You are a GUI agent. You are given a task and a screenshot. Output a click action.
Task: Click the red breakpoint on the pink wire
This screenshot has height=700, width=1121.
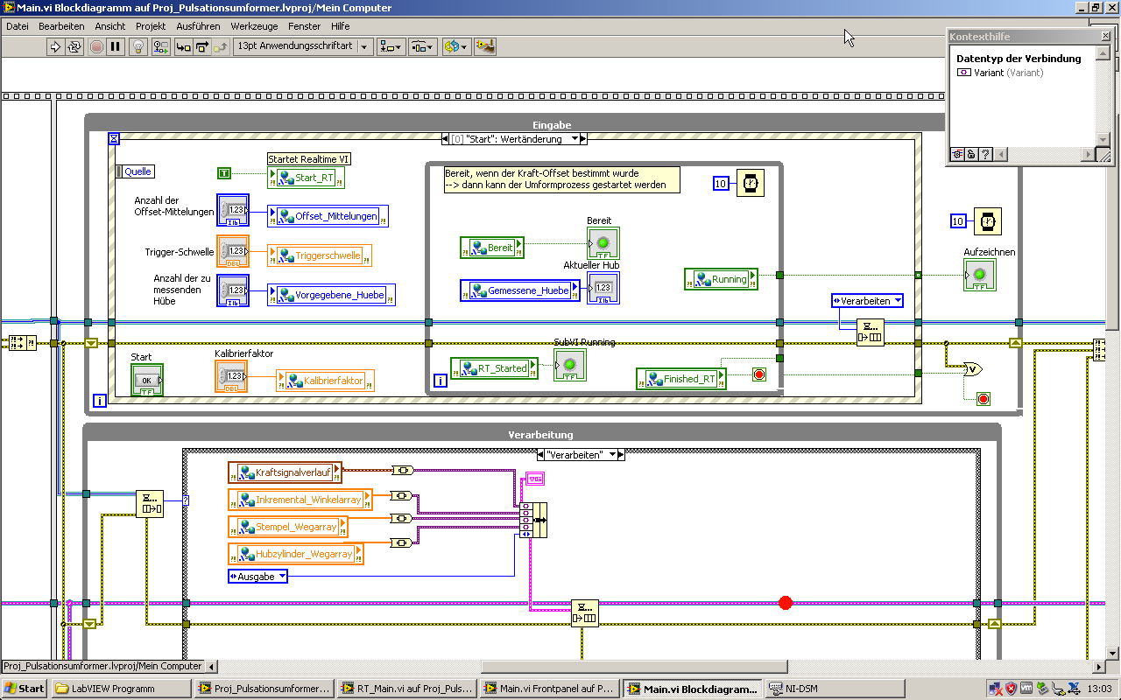coord(786,603)
